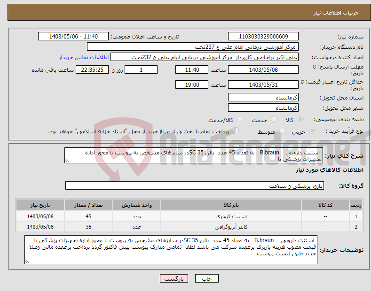Screen dimensions: 371x291
Task: Click the اطلاعات کالاهای مورد نیاز section title
Action: pyautogui.click(x=329, y=170)
